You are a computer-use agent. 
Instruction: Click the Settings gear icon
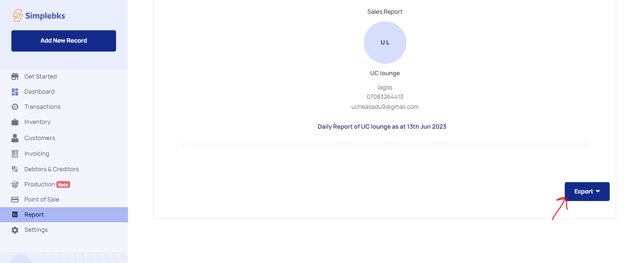(15, 230)
